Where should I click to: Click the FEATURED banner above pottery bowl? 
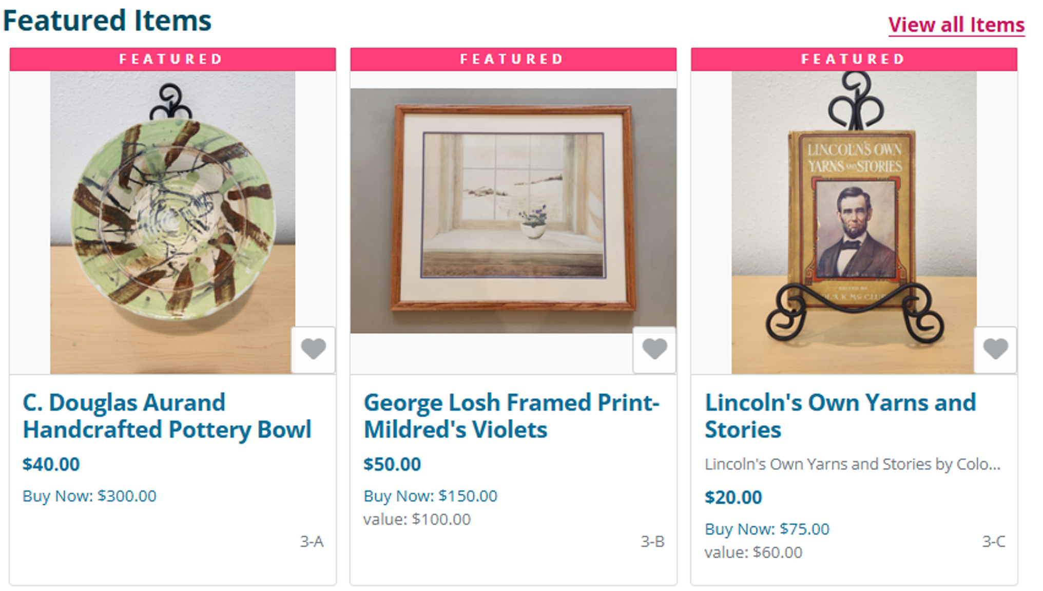point(172,59)
